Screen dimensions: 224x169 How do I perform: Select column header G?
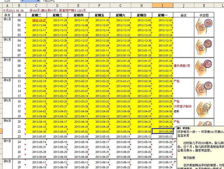pos(120,6)
